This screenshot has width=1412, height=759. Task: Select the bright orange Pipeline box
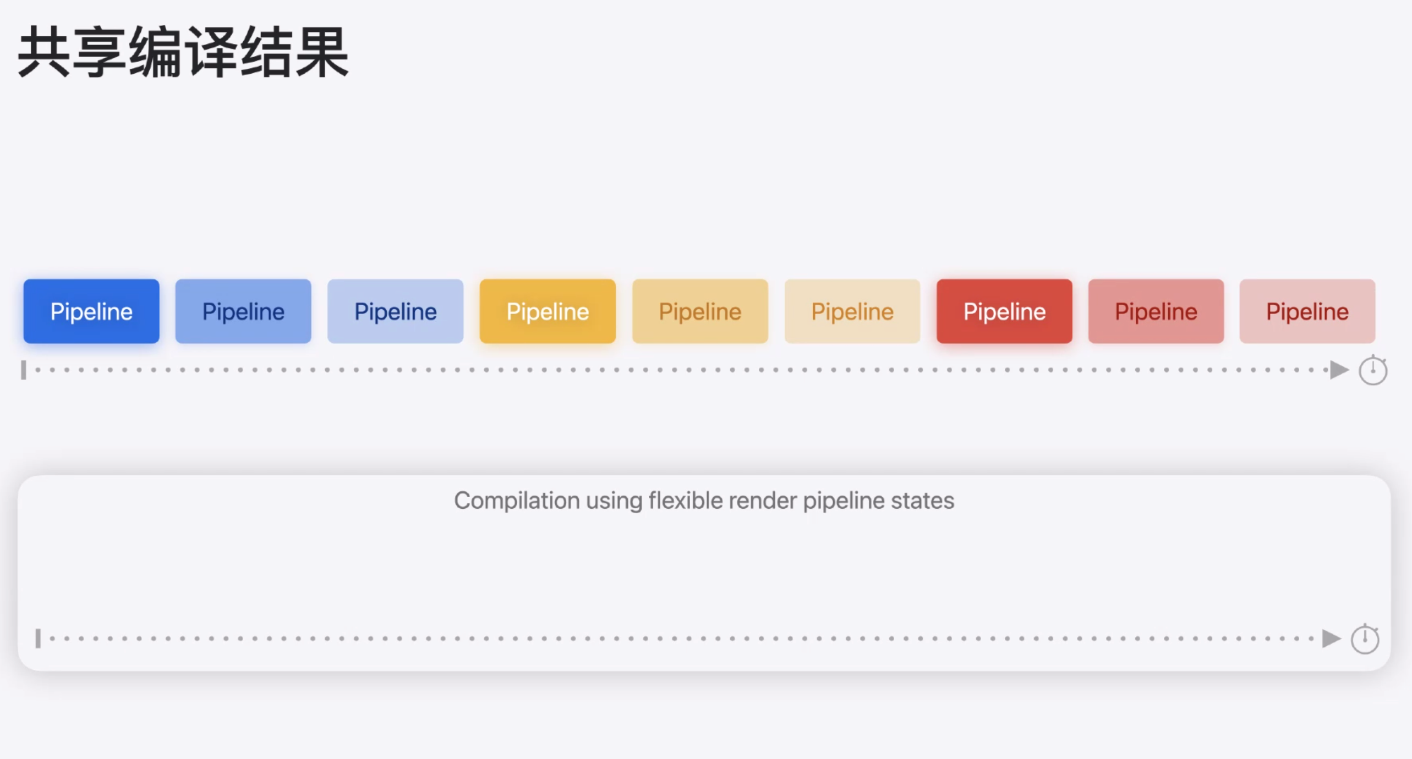548,311
